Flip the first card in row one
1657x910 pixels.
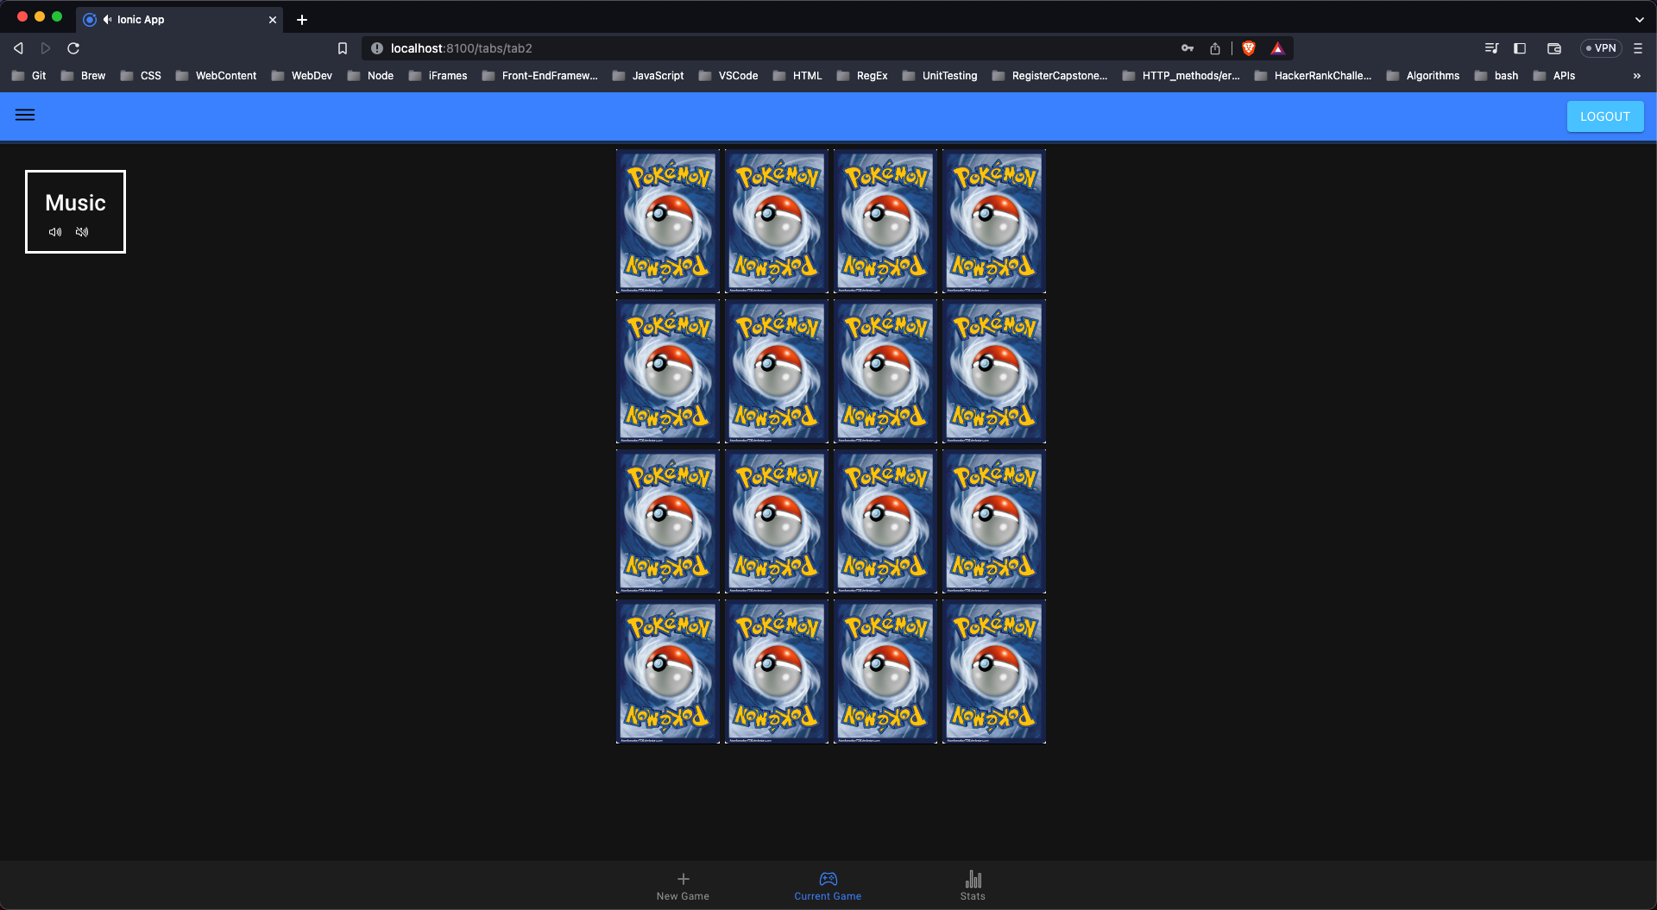(668, 222)
